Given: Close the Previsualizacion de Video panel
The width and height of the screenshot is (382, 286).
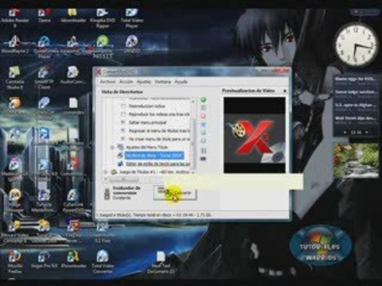Looking at the screenshot, I should (x=285, y=91).
